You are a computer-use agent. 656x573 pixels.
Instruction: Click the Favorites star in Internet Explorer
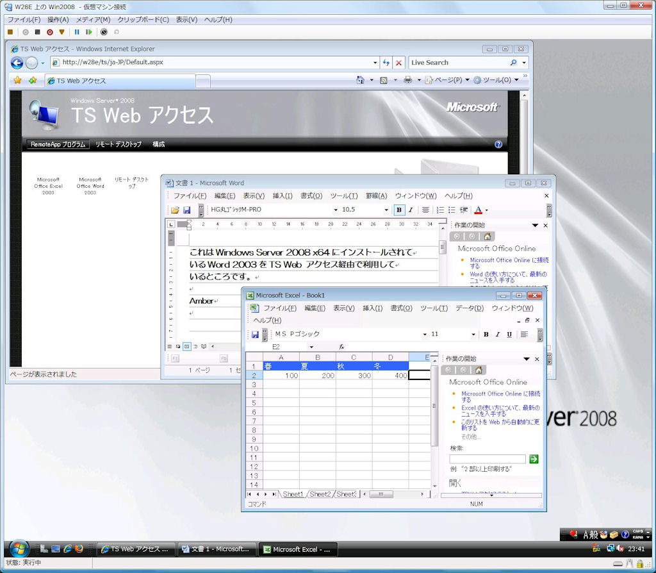pyautogui.click(x=17, y=80)
